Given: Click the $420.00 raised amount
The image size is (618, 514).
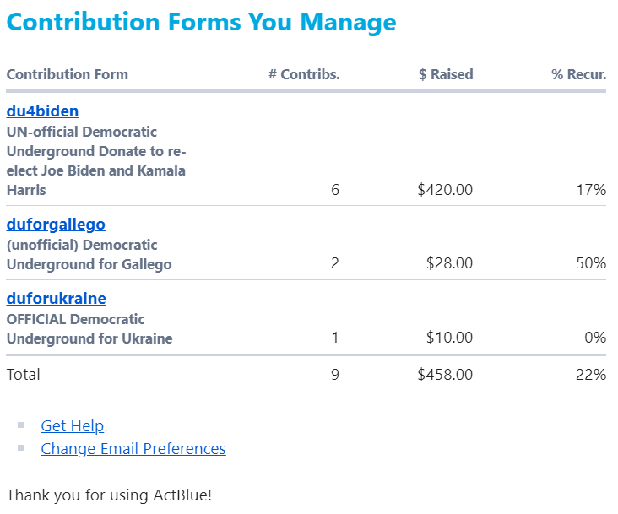Looking at the screenshot, I should [x=445, y=191].
